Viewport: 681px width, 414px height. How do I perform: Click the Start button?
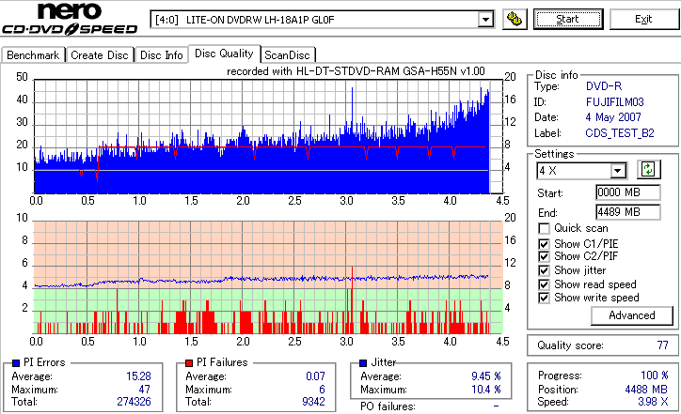point(568,19)
